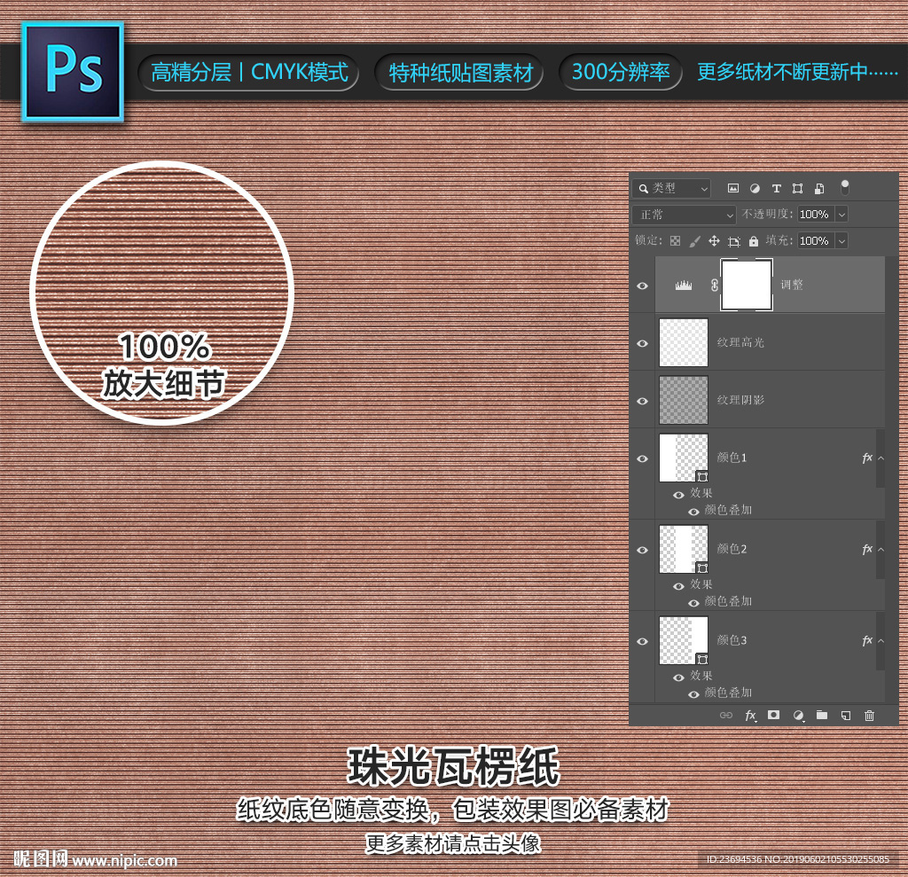Image resolution: width=908 pixels, height=877 pixels.
Task: Click the adjustment layer filter icon
Action: point(755,188)
